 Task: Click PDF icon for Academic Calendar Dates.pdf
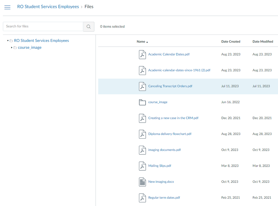click(142, 54)
